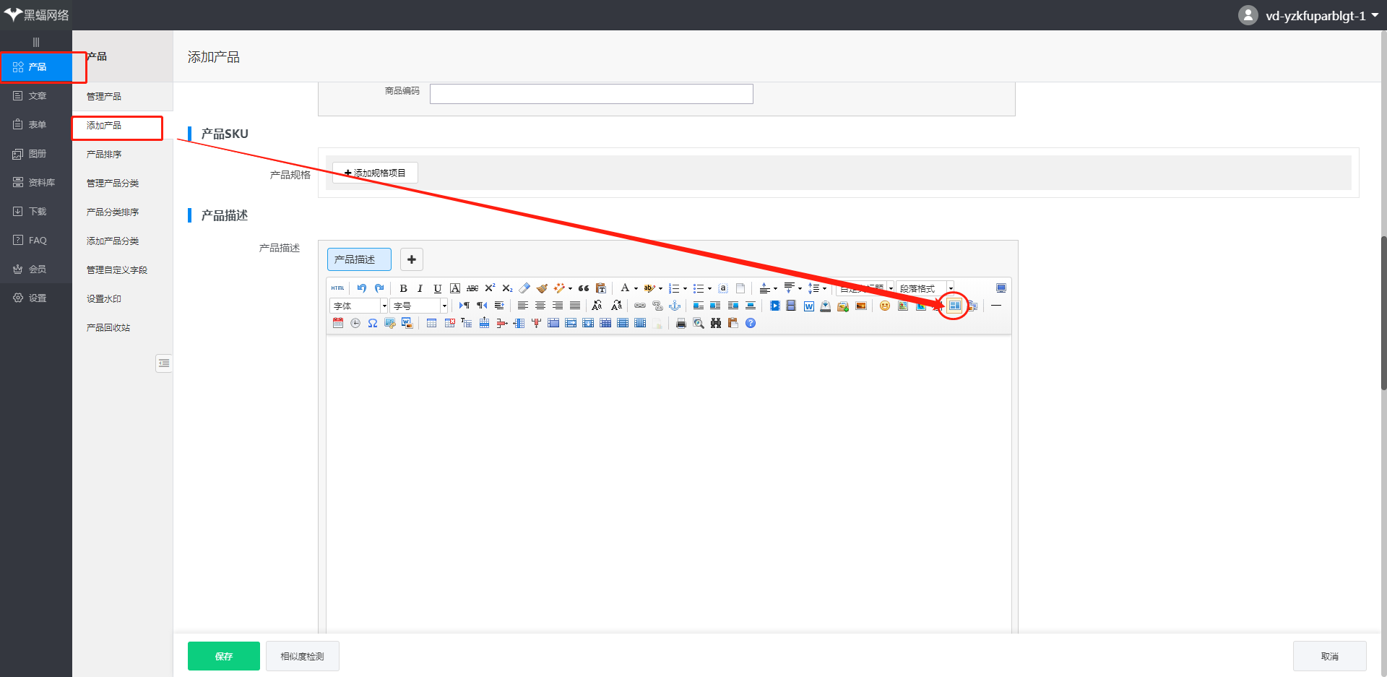Click the undo arrow icon
The width and height of the screenshot is (1387, 677).
click(x=362, y=288)
